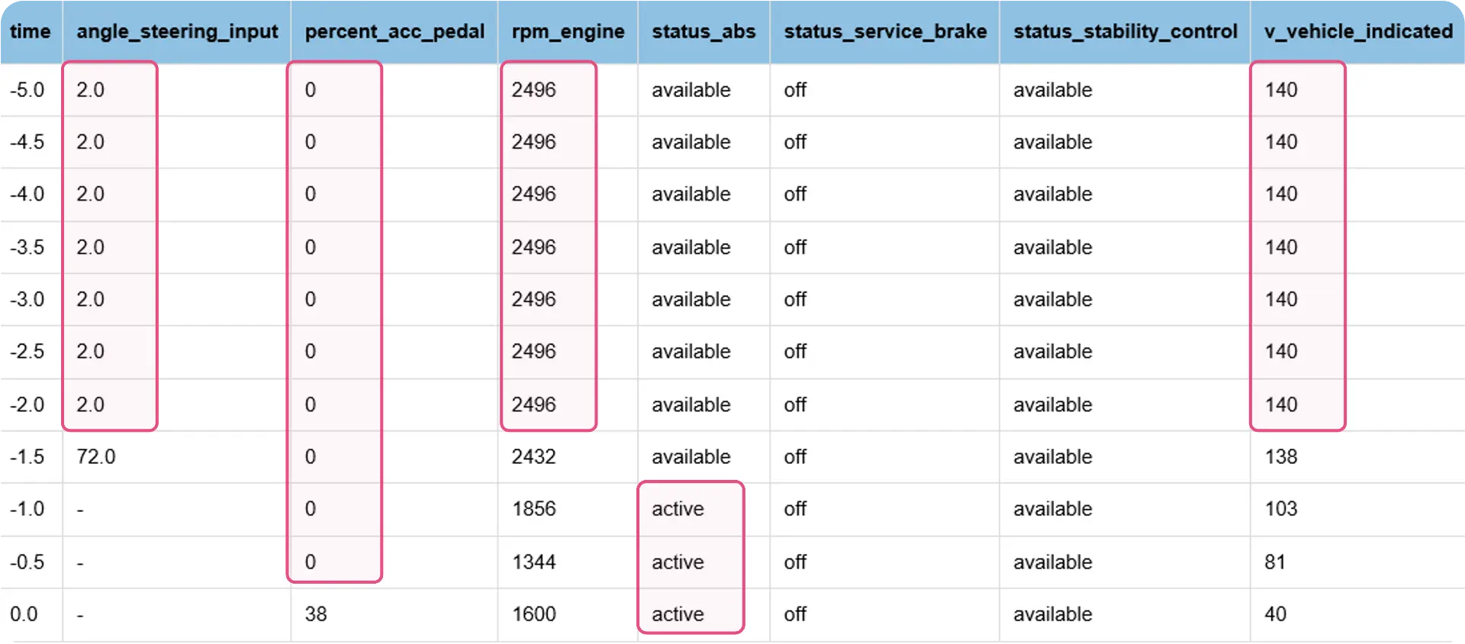Viewport: 1465px width, 644px height.
Task: Select the time cell -1.5
Action: (x=27, y=456)
